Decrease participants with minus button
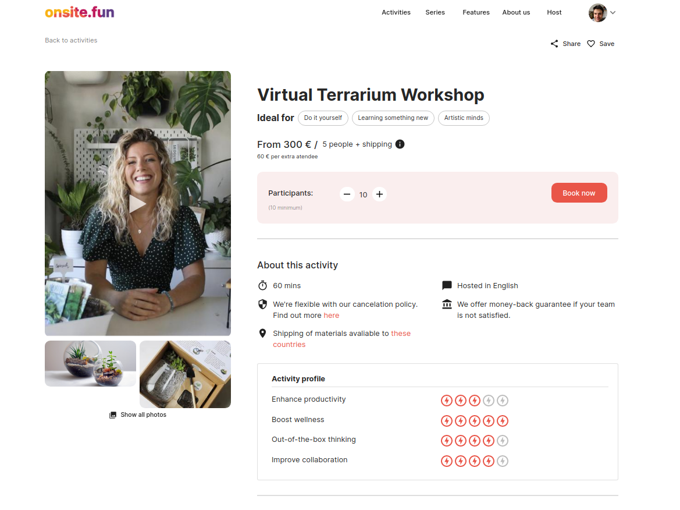This screenshot has width=680, height=510. (x=347, y=194)
